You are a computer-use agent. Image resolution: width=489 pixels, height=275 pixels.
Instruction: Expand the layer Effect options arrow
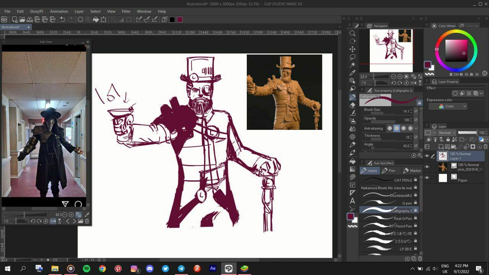pyautogui.click(x=481, y=93)
